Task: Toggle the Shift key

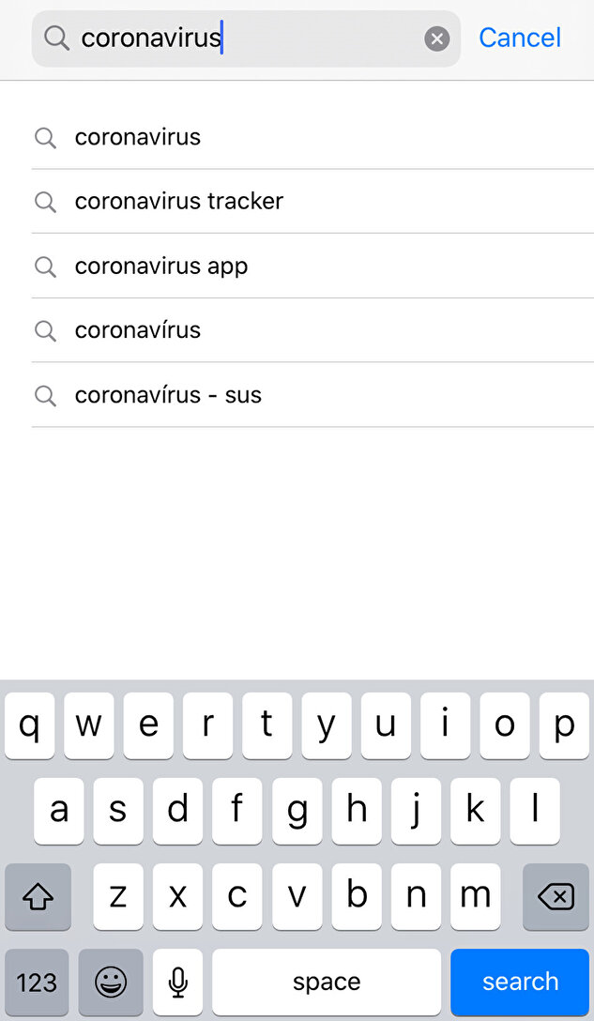Action: [38, 897]
